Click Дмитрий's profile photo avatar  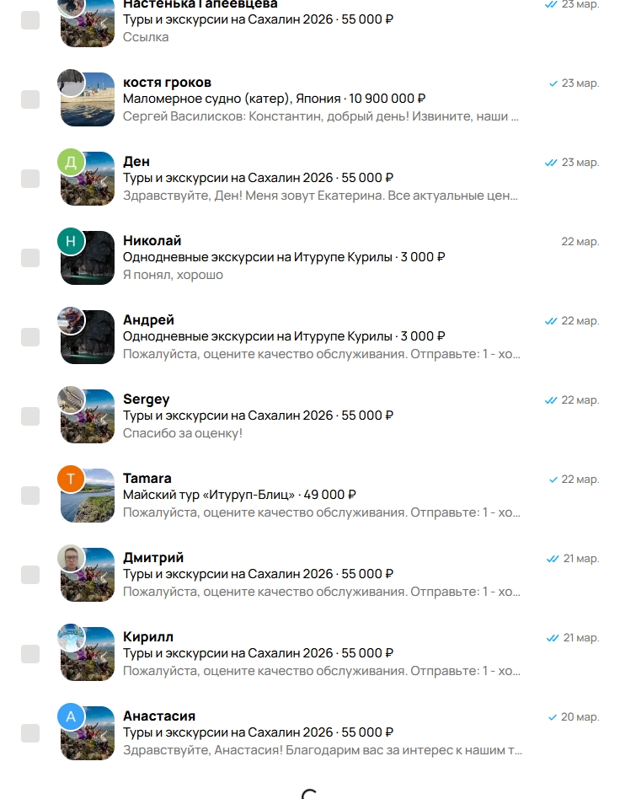point(71,558)
